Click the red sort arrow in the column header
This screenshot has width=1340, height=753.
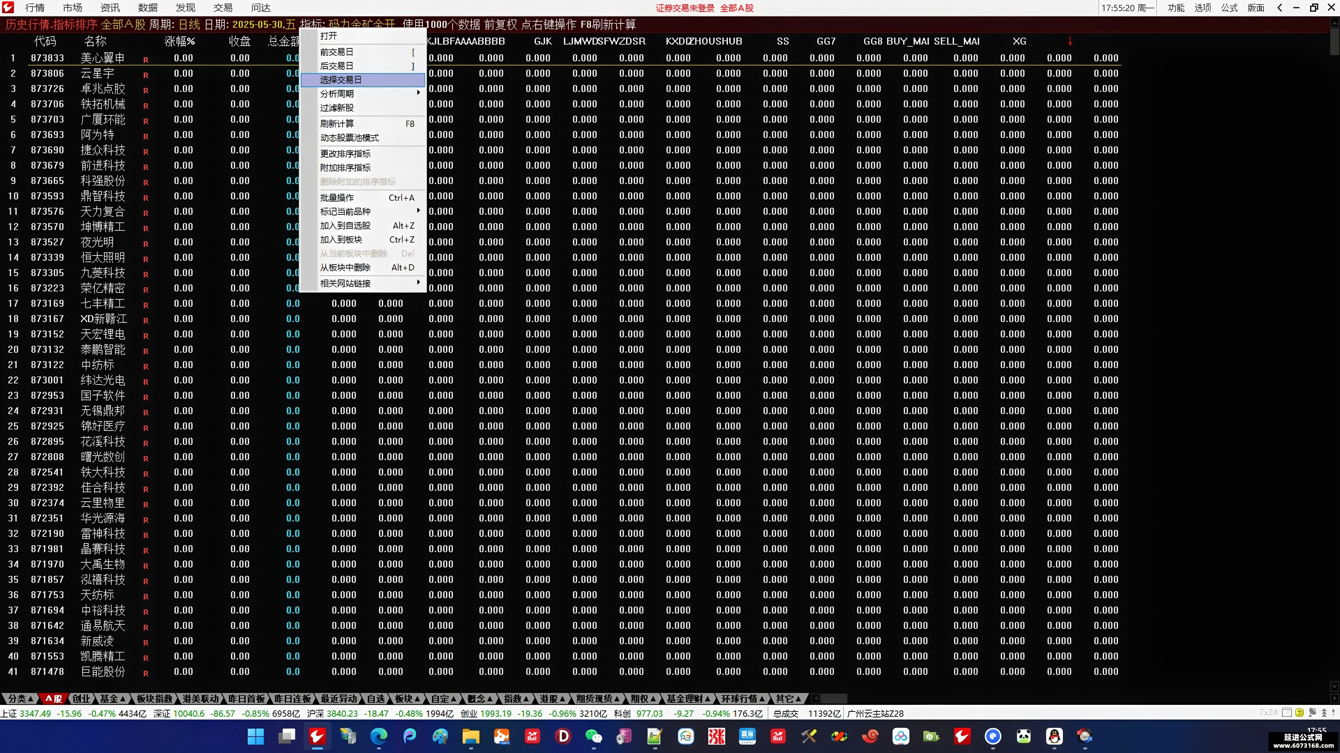(1070, 41)
